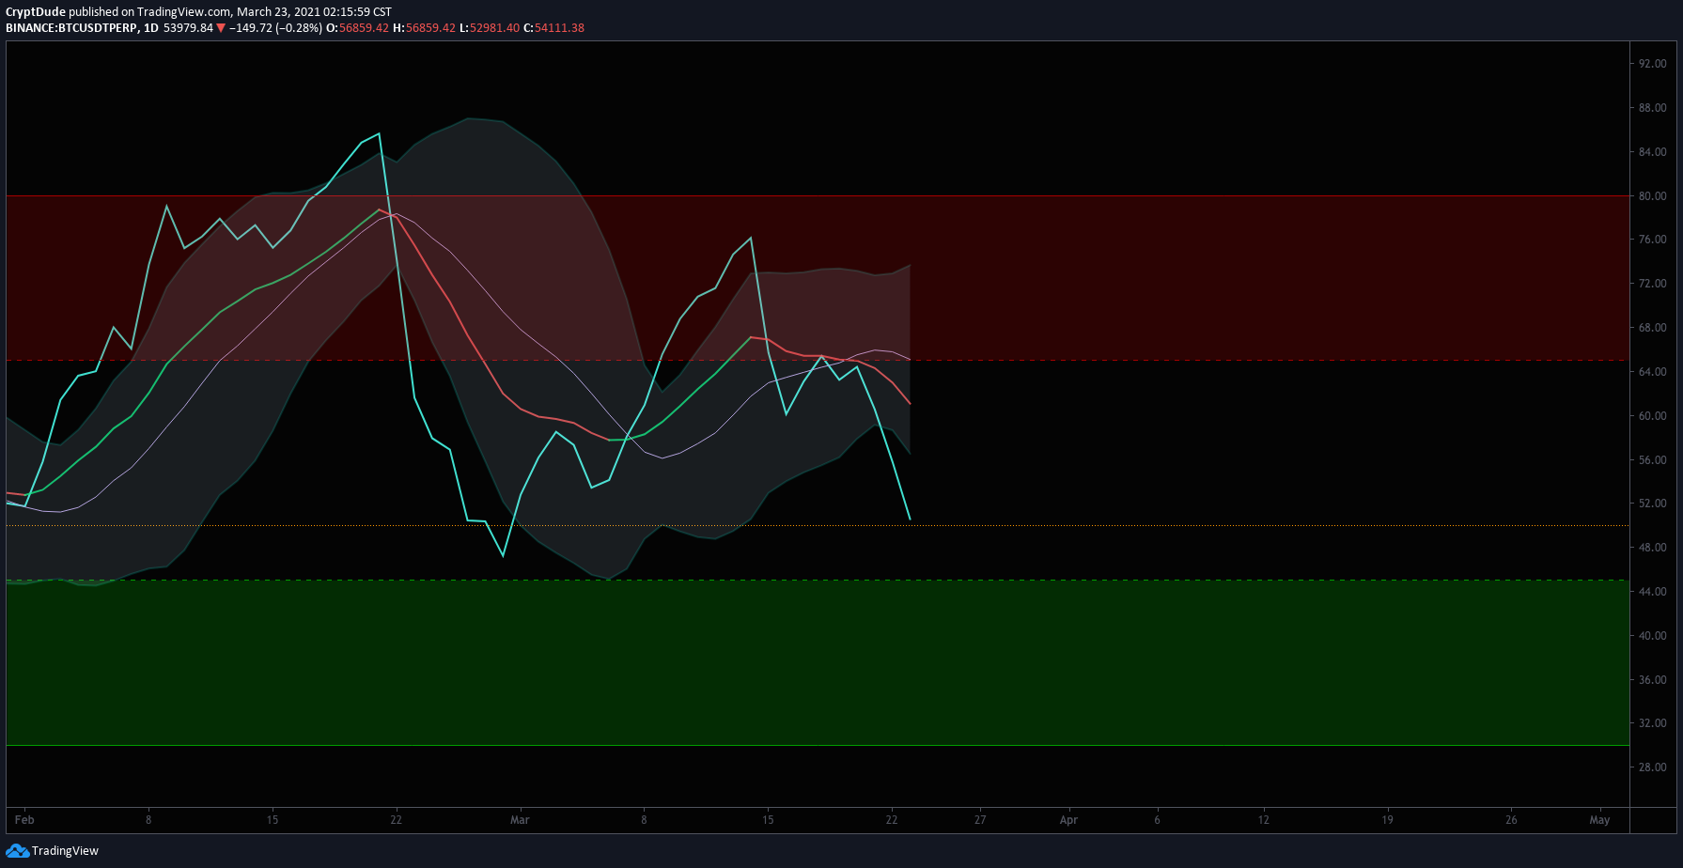Click the 28.00 label on price axis
Screen dimensions: 1683x868
[1653, 767]
